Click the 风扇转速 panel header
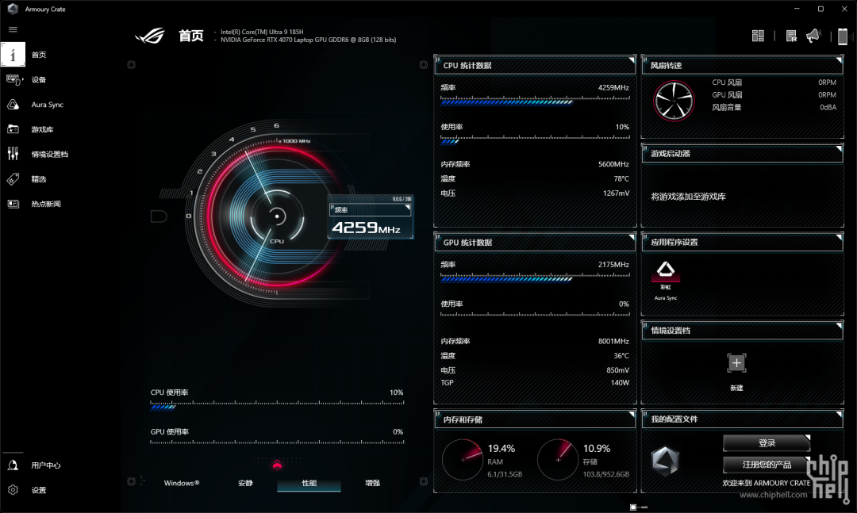 pyautogui.click(x=742, y=65)
